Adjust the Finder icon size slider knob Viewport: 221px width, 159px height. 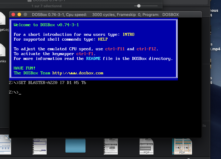click(139, 6)
